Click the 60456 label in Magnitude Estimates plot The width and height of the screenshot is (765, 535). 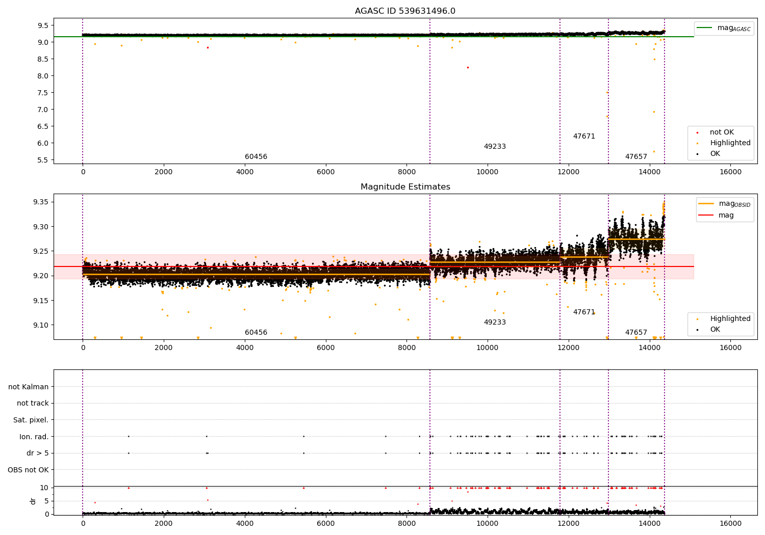(x=256, y=333)
